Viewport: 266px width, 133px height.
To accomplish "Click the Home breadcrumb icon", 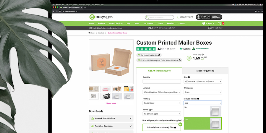I will click(x=89, y=33).
